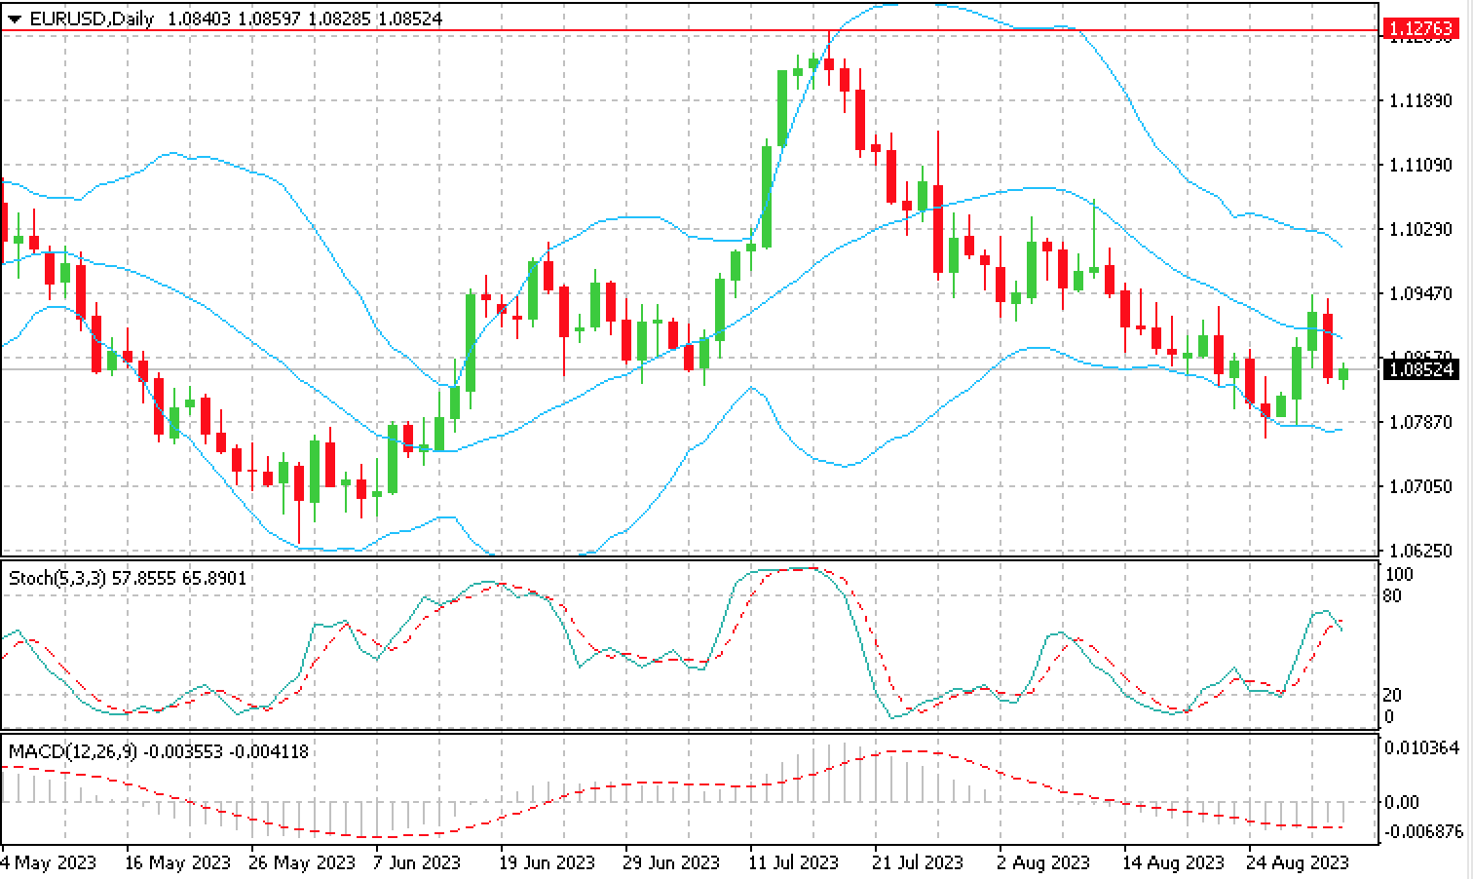Select the MACD 0.010364 scale label
This screenshot has height=879, width=1473.
click(1421, 747)
